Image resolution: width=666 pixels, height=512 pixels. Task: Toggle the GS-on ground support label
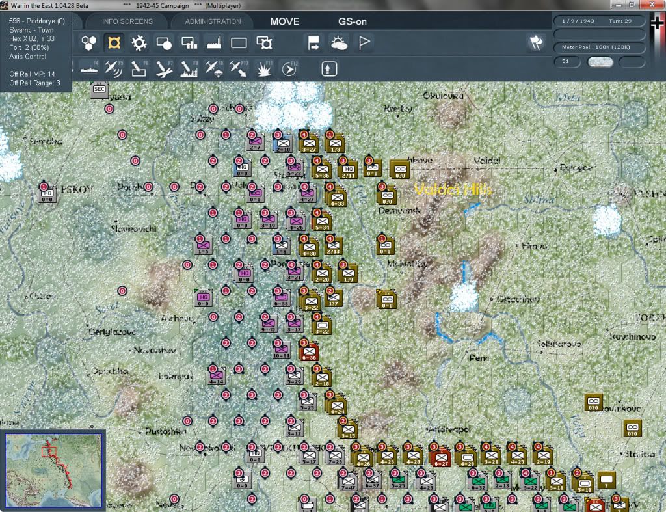[x=352, y=21]
